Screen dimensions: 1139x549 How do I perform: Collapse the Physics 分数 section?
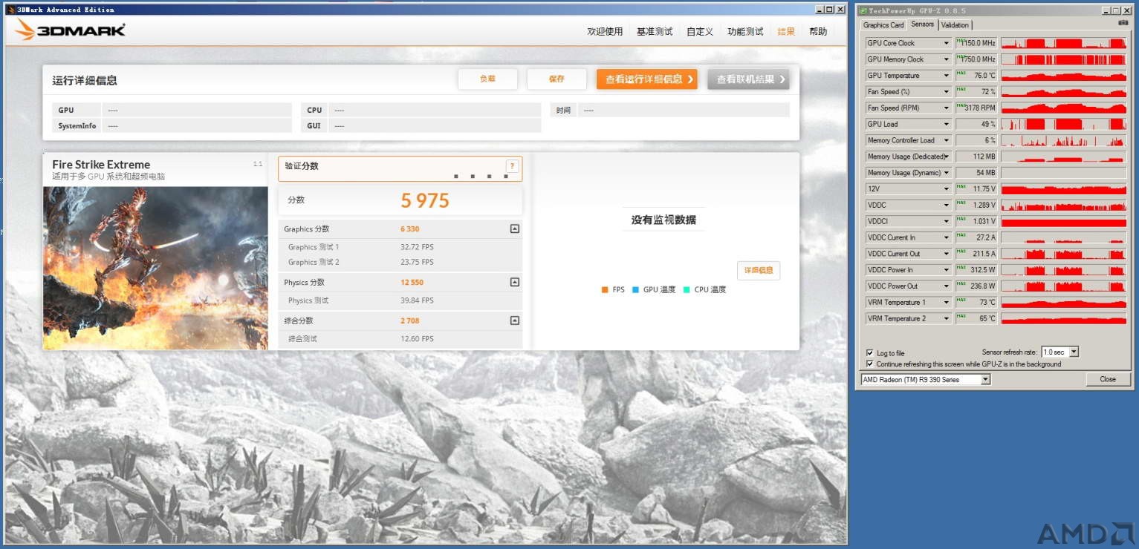pyautogui.click(x=514, y=283)
